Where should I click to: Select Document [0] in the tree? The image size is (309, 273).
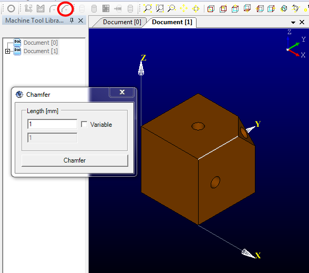pos(40,43)
